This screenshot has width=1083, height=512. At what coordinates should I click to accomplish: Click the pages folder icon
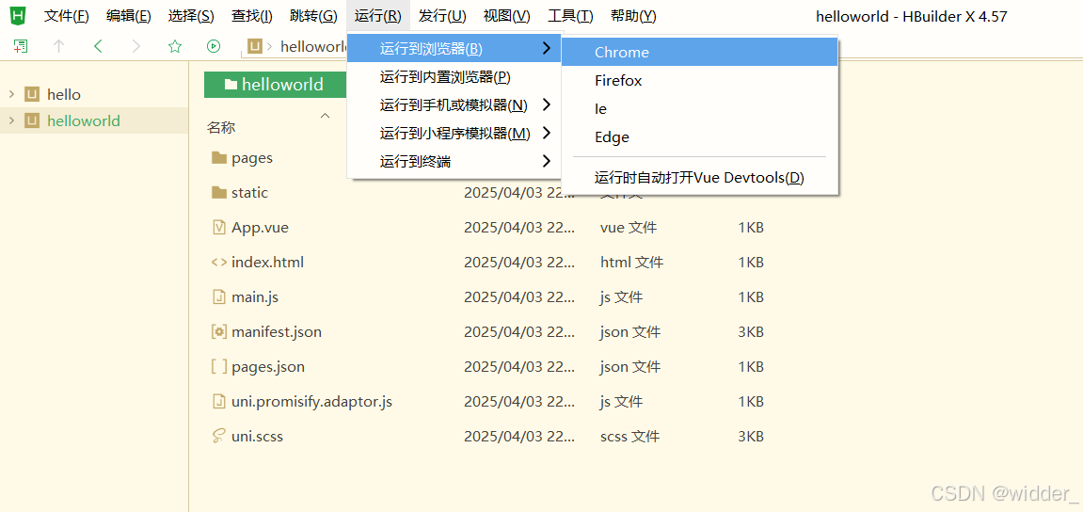[x=219, y=157]
